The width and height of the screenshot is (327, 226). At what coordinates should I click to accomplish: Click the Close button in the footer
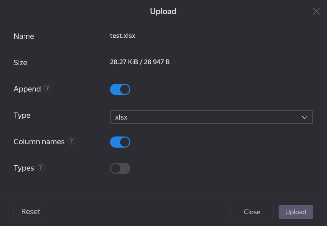[252, 212]
